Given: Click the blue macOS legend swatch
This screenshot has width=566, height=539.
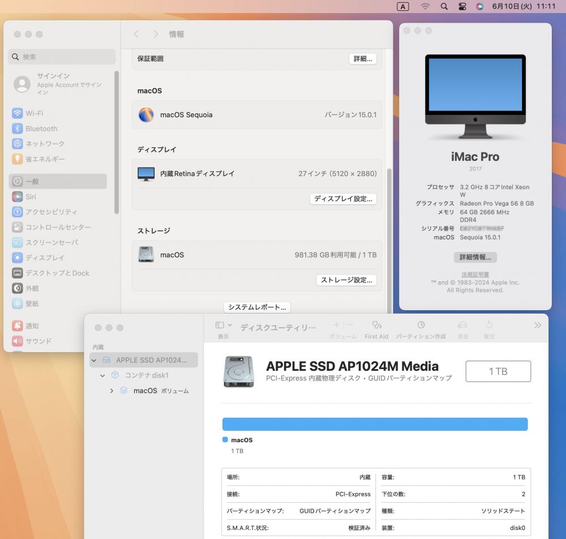Looking at the screenshot, I should tap(225, 440).
